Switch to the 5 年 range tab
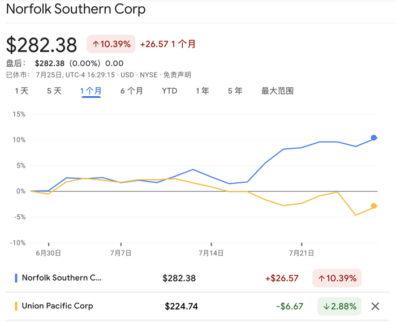Screen dimensions: 396x322 click(235, 91)
